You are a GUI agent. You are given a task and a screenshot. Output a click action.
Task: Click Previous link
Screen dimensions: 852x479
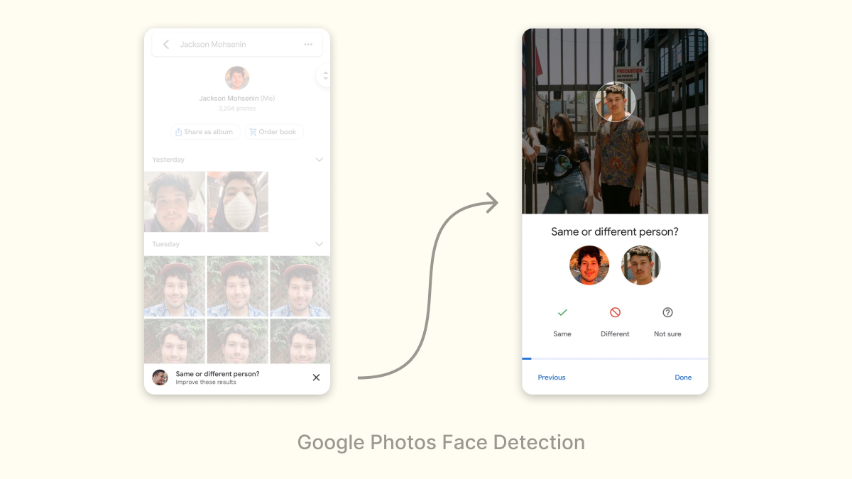[x=552, y=378]
